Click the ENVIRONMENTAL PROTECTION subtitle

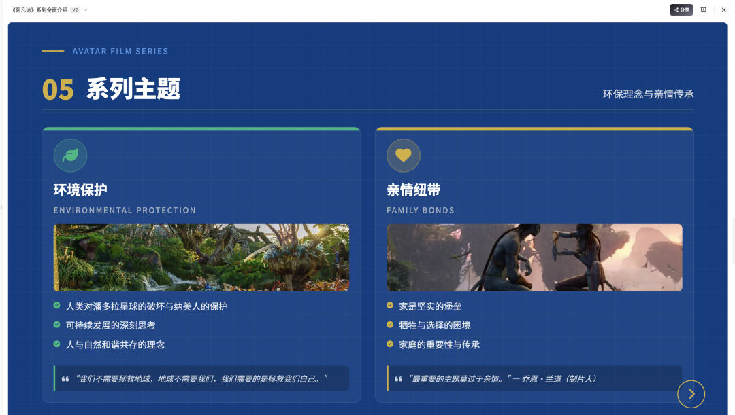[125, 211]
